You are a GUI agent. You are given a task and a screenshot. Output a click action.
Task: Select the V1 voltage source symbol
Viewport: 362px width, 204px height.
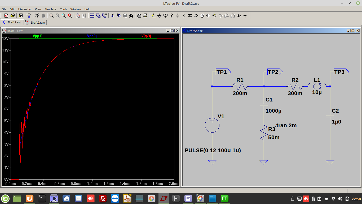coord(212,125)
